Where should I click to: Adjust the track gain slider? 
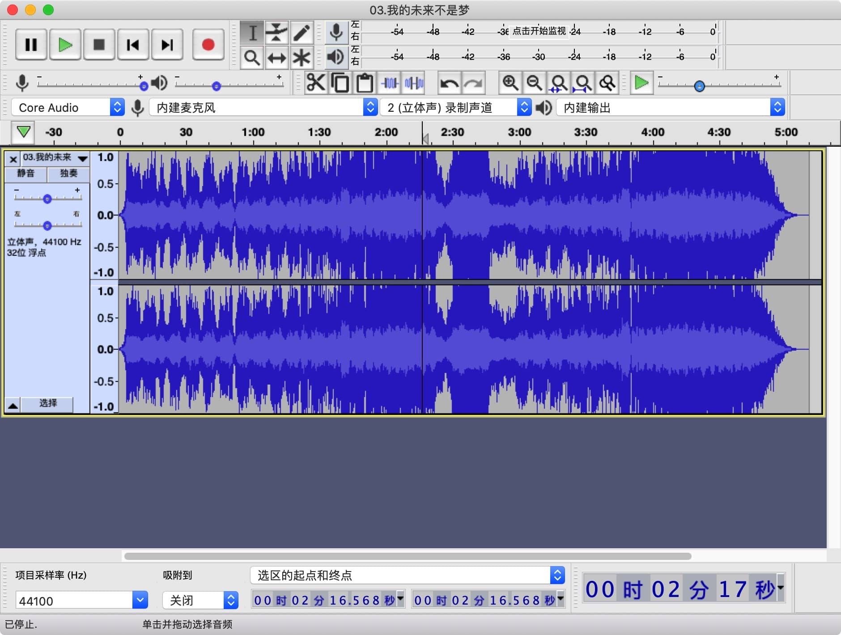(x=47, y=199)
